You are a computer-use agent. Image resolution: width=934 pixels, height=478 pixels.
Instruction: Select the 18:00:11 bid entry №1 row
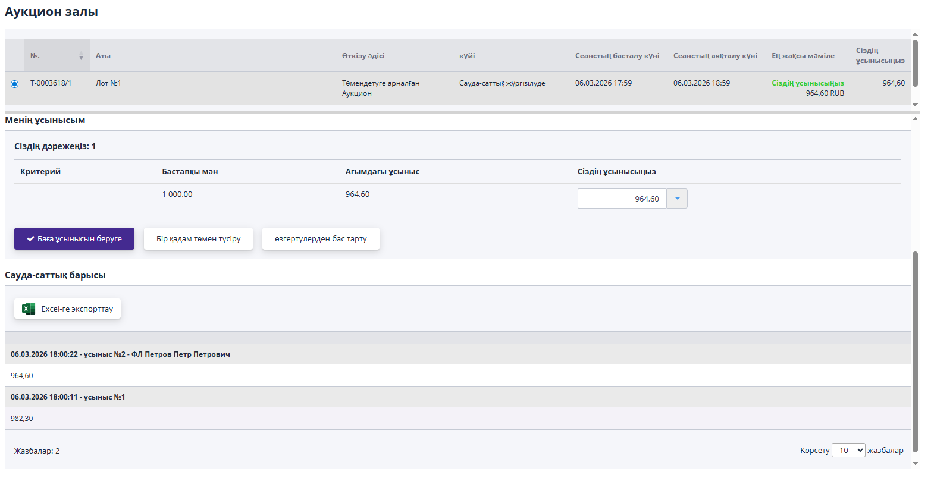click(68, 397)
